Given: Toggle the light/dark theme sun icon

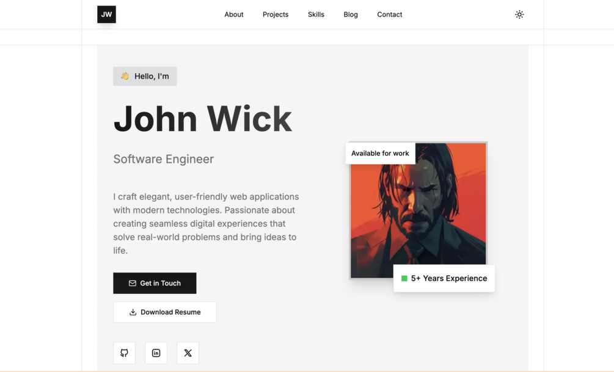Looking at the screenshot, I should pyautogui.click(x=519, y=15).
